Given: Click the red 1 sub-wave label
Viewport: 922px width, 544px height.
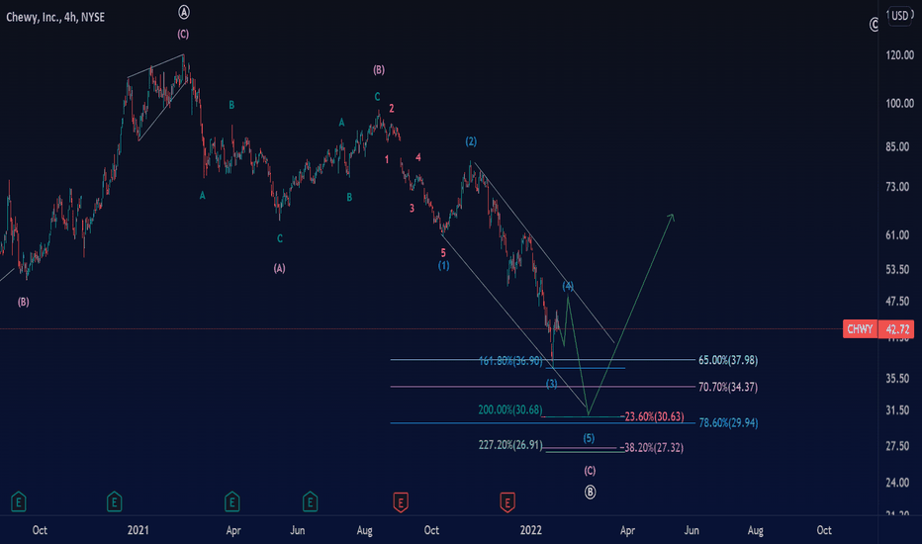Looking at the screenshot, I should pos(387,159).
